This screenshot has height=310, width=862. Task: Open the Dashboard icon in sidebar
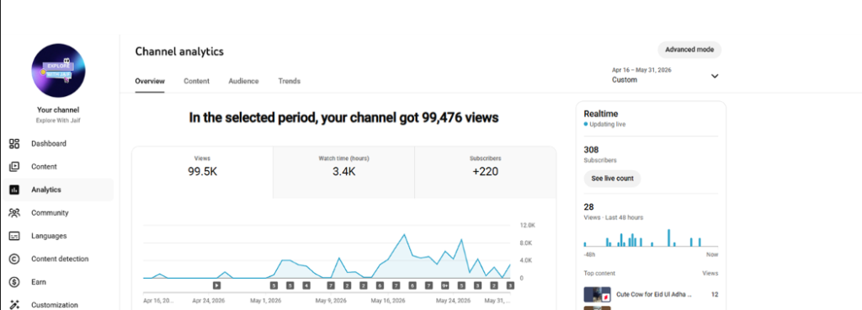coord(14,143)
